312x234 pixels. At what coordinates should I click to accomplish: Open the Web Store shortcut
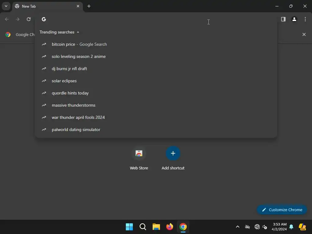click(139, 158)
